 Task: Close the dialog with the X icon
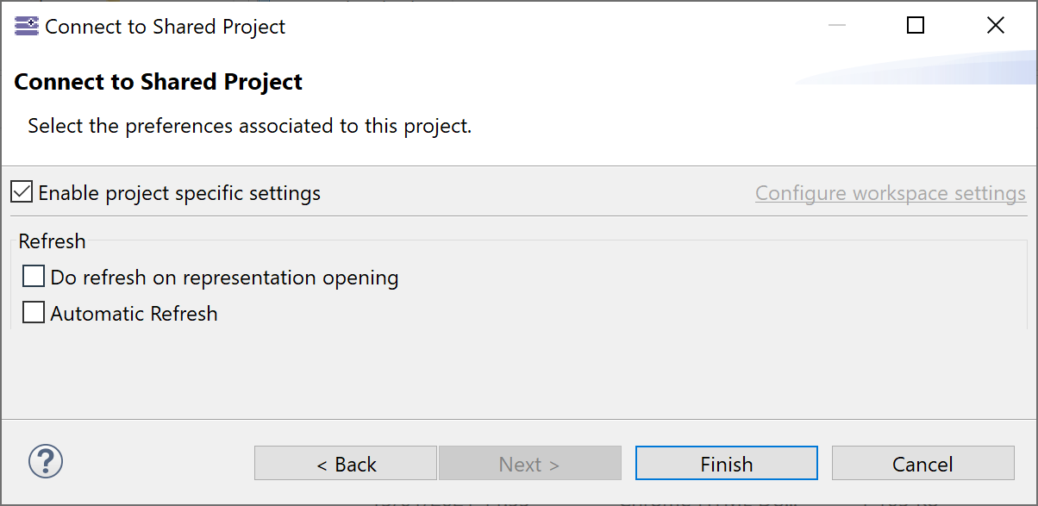[995, 26]
